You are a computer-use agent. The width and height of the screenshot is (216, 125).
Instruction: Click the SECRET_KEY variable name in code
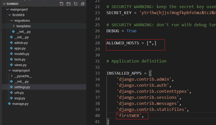119,13
